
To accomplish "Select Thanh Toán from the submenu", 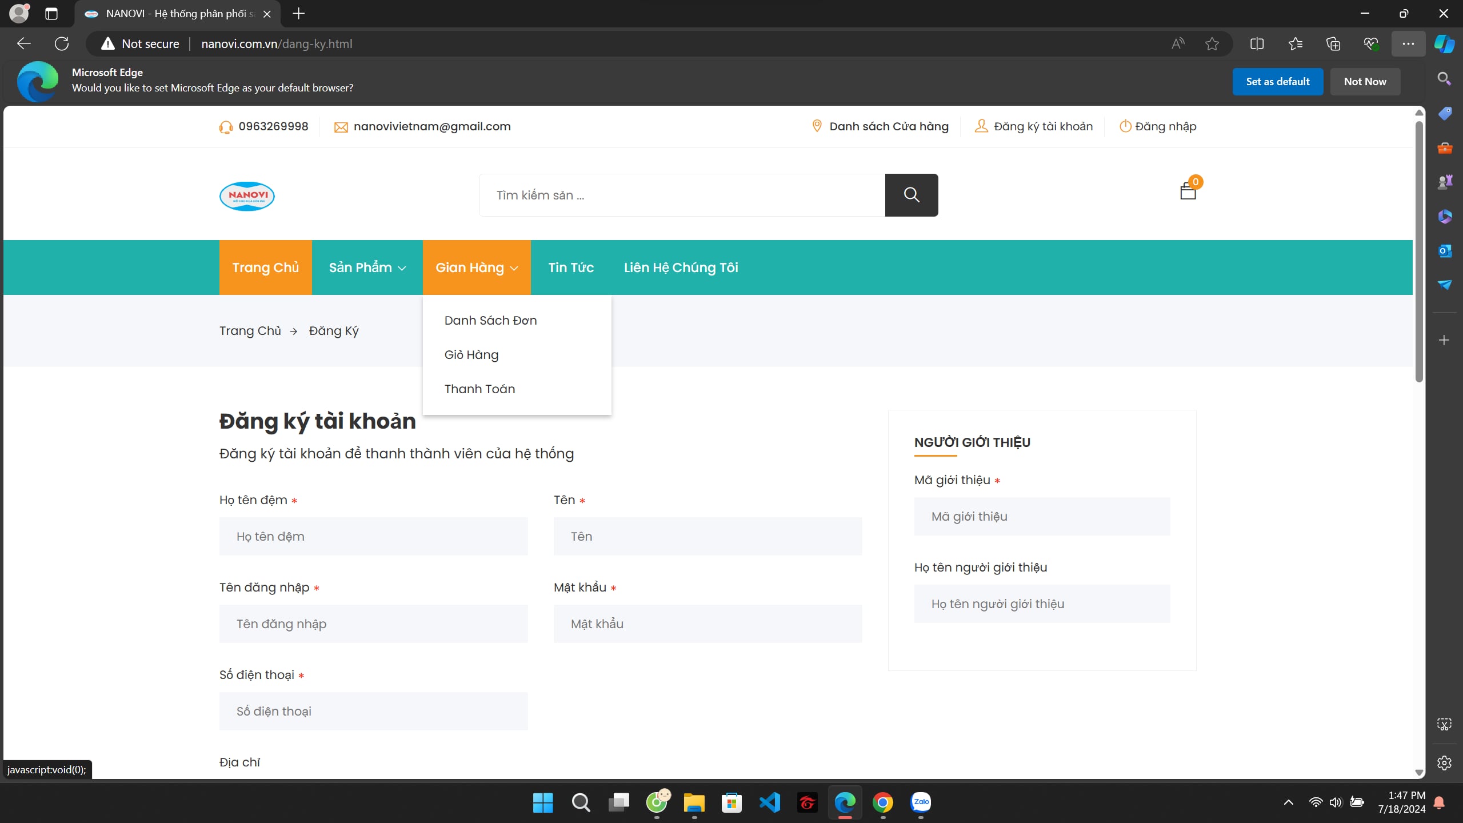I will pyautogui.click(x=479, y=388).
